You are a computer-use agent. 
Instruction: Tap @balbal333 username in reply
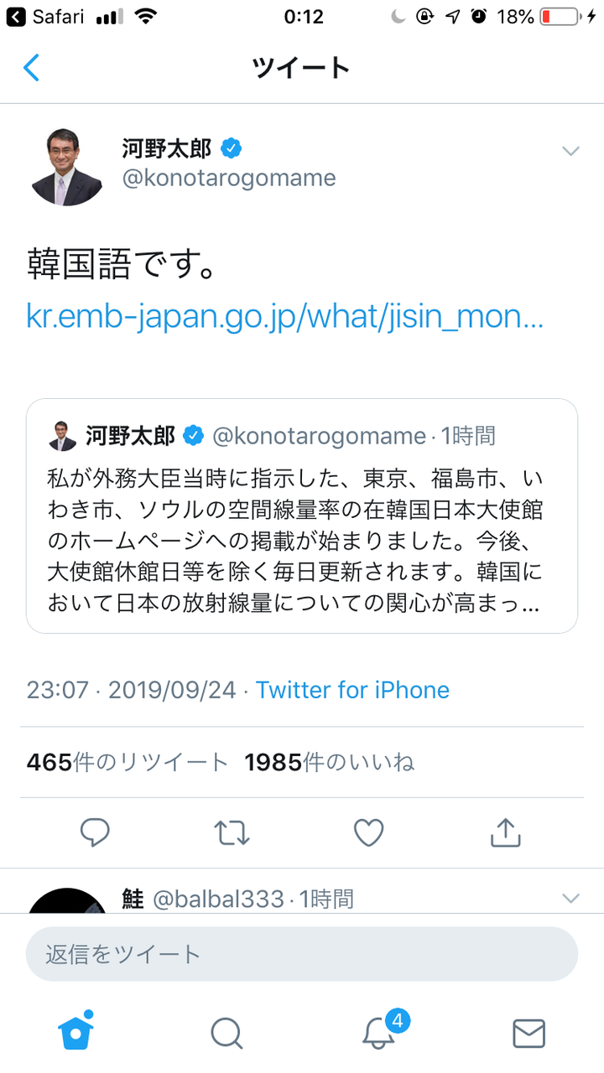[x=218, y=899]
